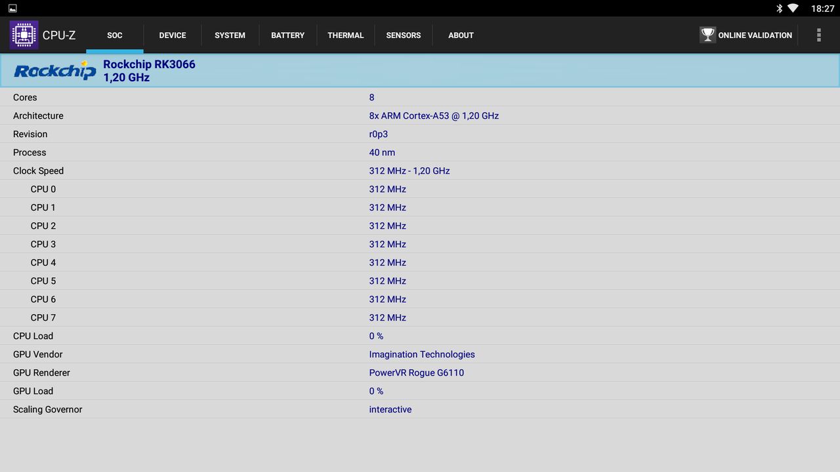Screen dimensions: 840x472
Task: Click the Cores label
Action: [x=25, y=97]
